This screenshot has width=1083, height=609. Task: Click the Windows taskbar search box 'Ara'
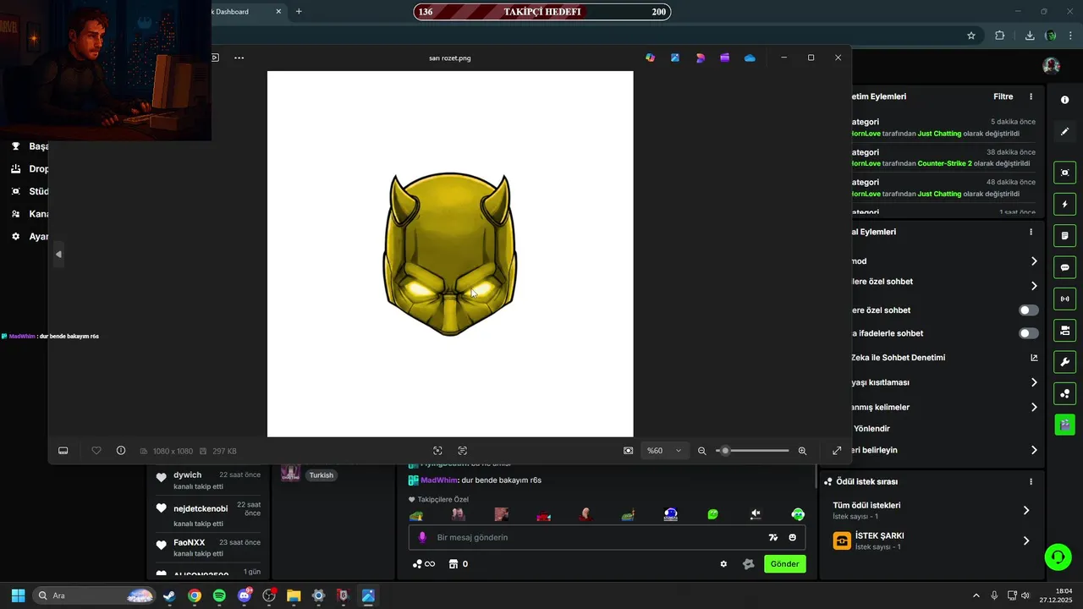coord(95,595)
